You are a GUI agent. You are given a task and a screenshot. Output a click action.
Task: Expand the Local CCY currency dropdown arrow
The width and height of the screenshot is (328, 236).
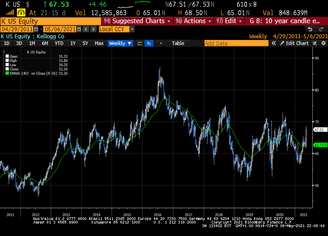click(132, 29)
